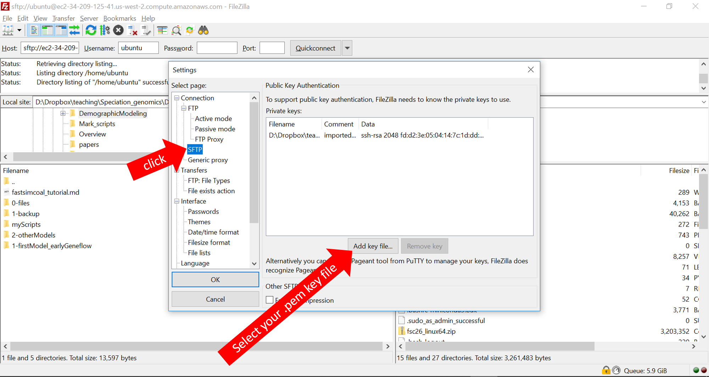Image resolution: width=709 pixels, height=377 pixels.
Task: Close the Settings dialog
Action: (x=531, y=69)
